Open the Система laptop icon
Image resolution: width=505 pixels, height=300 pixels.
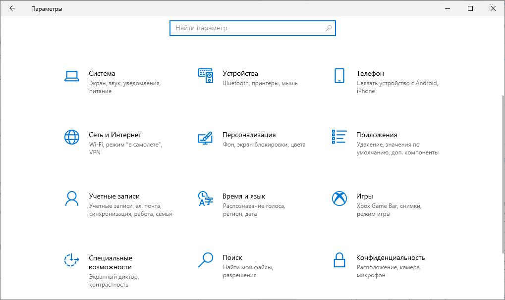pos(72,76)
